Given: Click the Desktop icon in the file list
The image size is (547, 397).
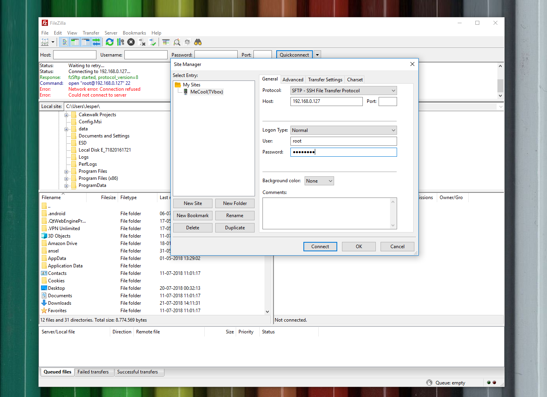Looking at the screenshot, I should 44,288.
